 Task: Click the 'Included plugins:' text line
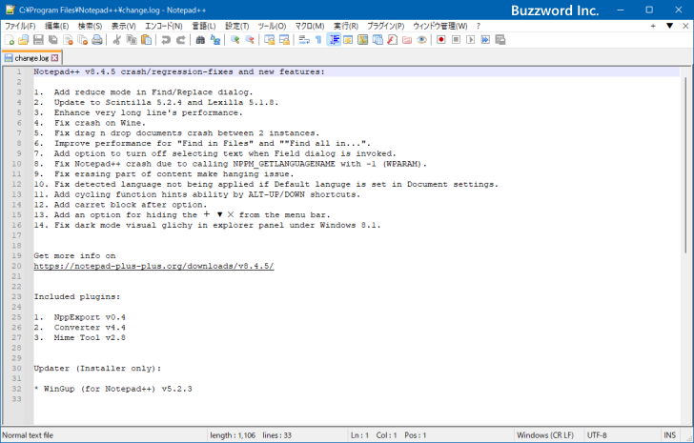[x=77, y=296]
